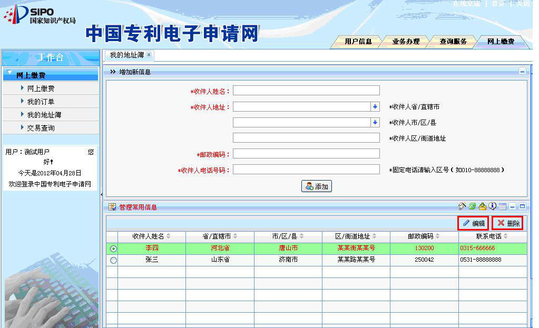The image size is (539, 328).
Task: Switch to the 用户信息 tab
Action: pos(358,42)
